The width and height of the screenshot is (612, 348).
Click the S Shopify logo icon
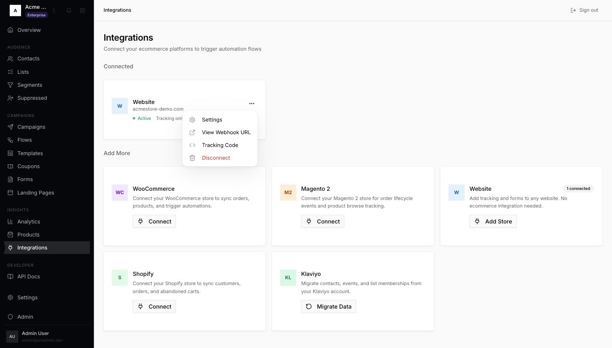[x=120, y=278]
